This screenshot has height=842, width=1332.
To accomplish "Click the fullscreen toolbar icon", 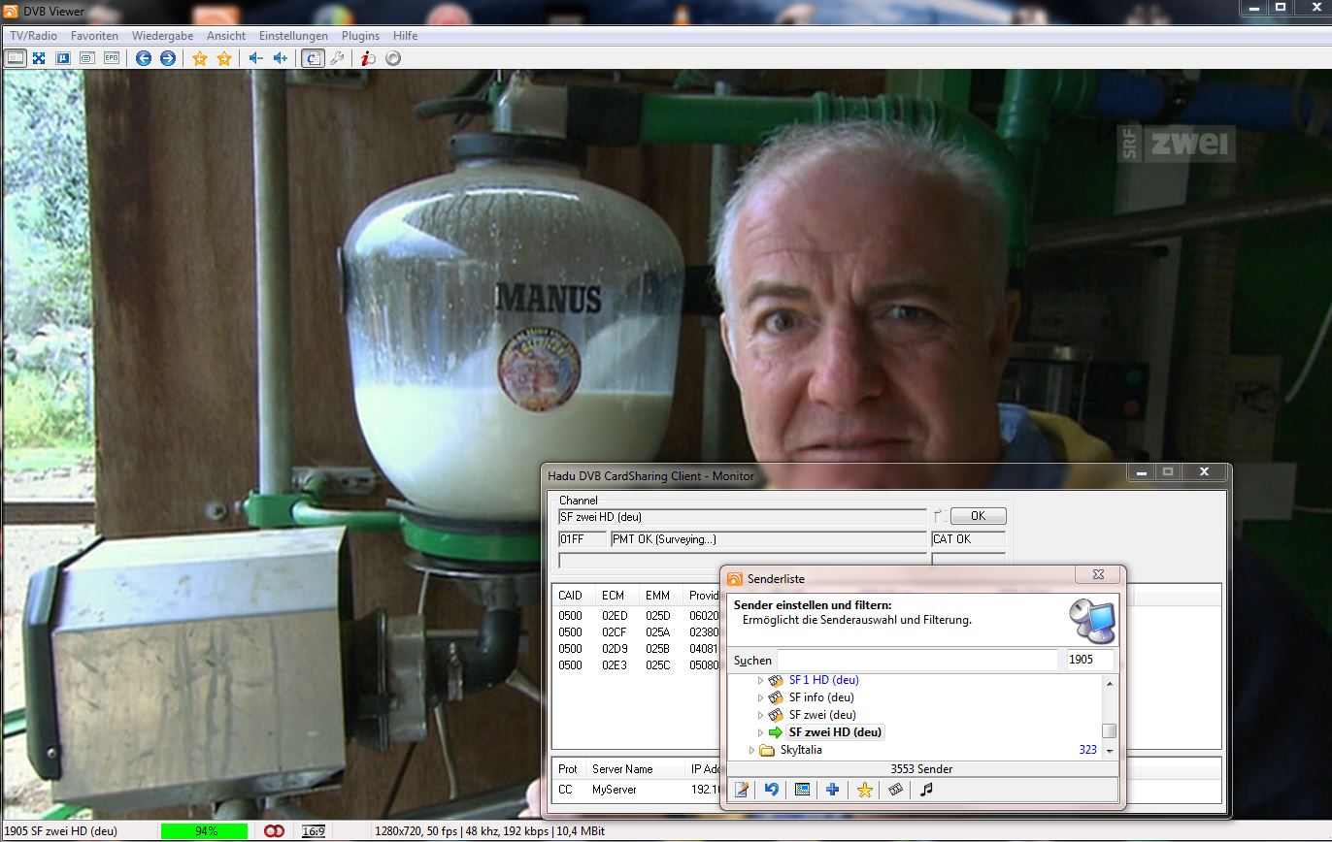I will (39, 58).
